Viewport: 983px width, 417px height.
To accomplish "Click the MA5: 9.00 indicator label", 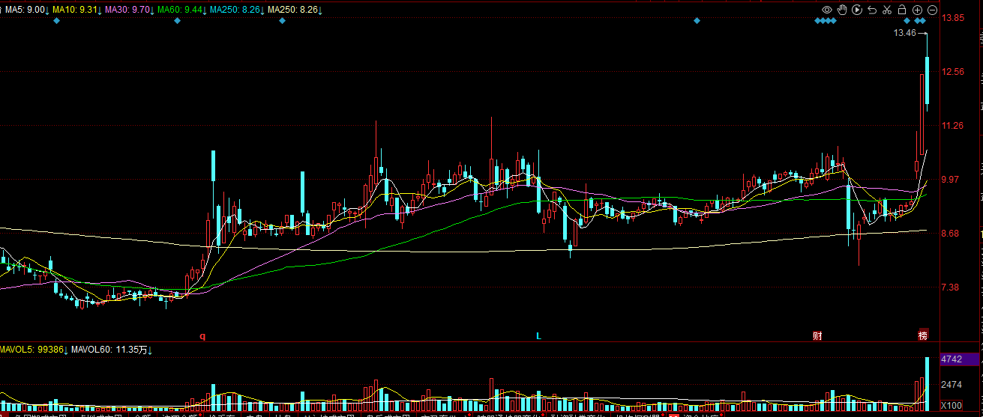I will point(25,10).
